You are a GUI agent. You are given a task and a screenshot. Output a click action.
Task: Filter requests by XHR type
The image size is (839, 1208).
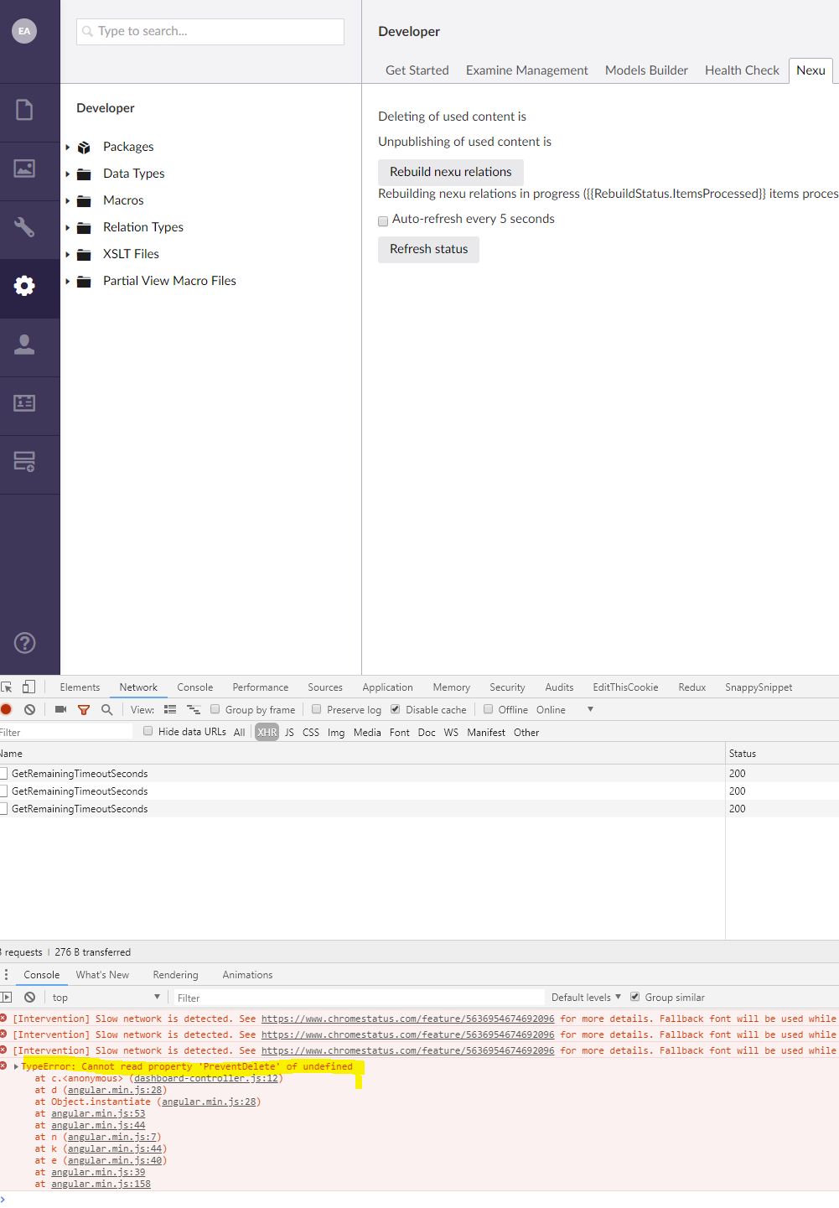pos(267,732)
